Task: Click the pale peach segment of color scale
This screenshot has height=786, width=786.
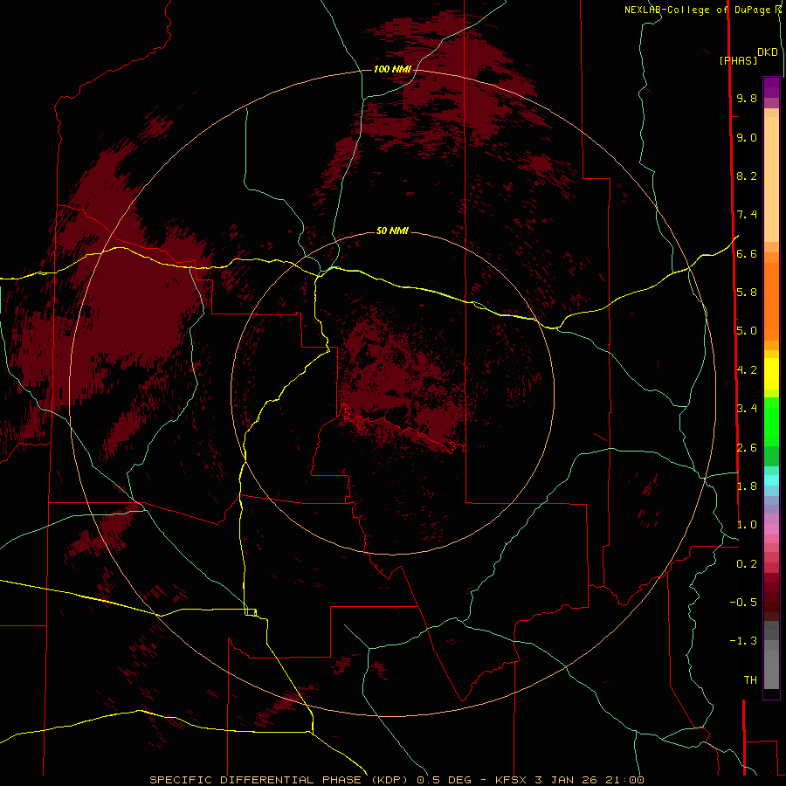Action: coord(771,179)
